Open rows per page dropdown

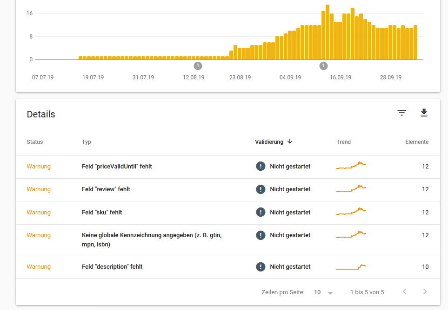pos(324,292)
